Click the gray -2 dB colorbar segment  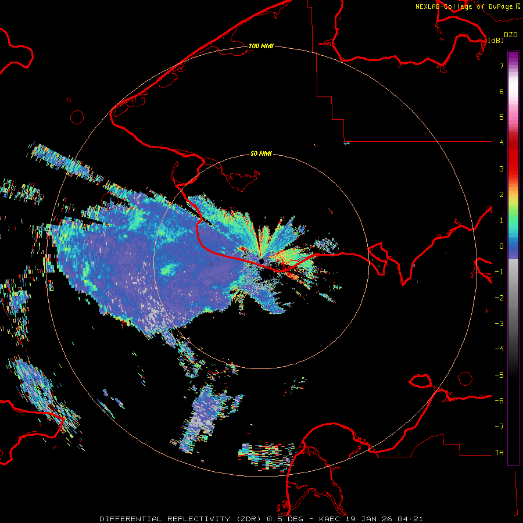click(x=513, y=298)
